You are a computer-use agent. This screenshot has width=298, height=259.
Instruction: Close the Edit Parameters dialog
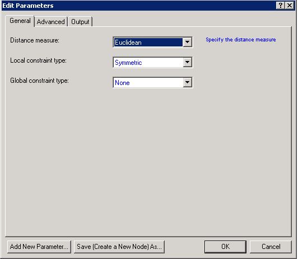(x=290, y=5)
